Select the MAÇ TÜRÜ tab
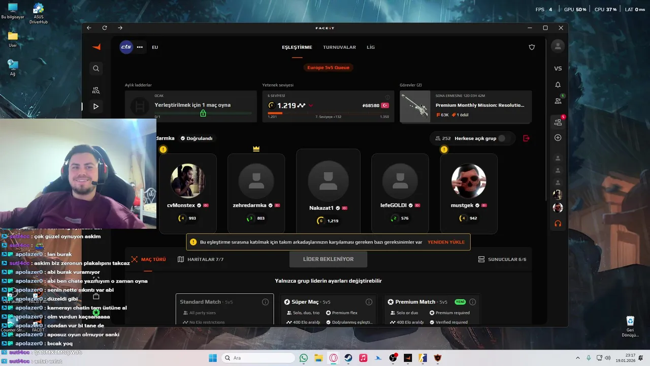This screenshot has height=366, width=650. click(x=148, y=259)
